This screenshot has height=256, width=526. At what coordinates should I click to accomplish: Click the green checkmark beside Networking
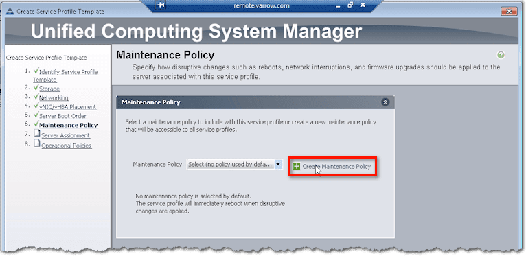(x=36, y=97)
